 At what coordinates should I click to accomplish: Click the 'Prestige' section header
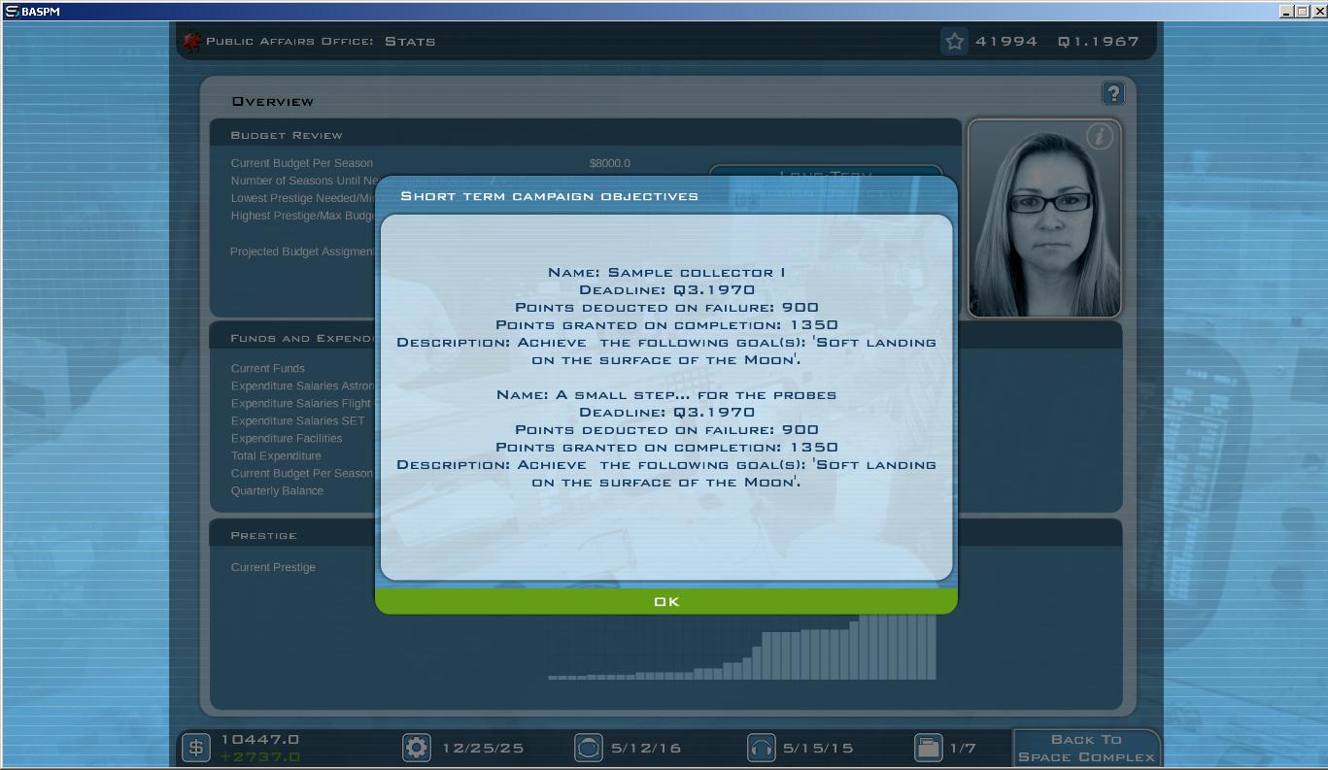tap(263, 535)
